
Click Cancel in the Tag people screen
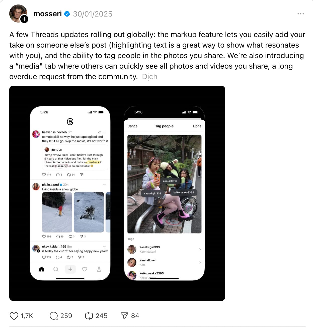(133, 126)
